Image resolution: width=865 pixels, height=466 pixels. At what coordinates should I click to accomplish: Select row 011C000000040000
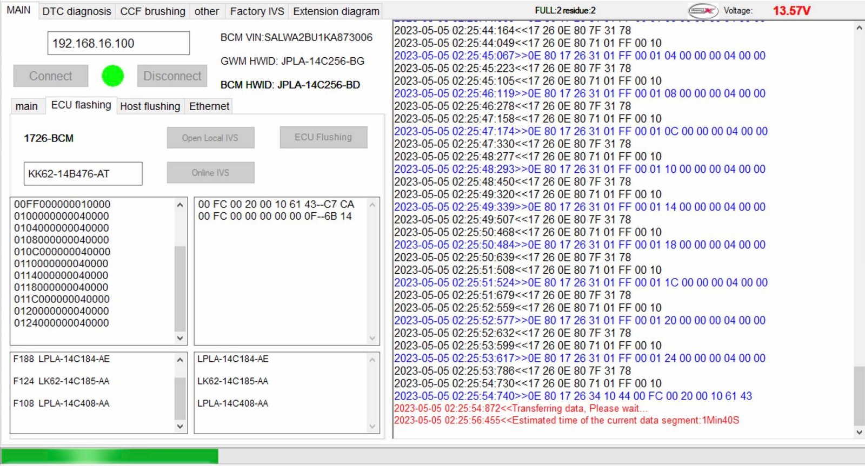coord(62,299)
